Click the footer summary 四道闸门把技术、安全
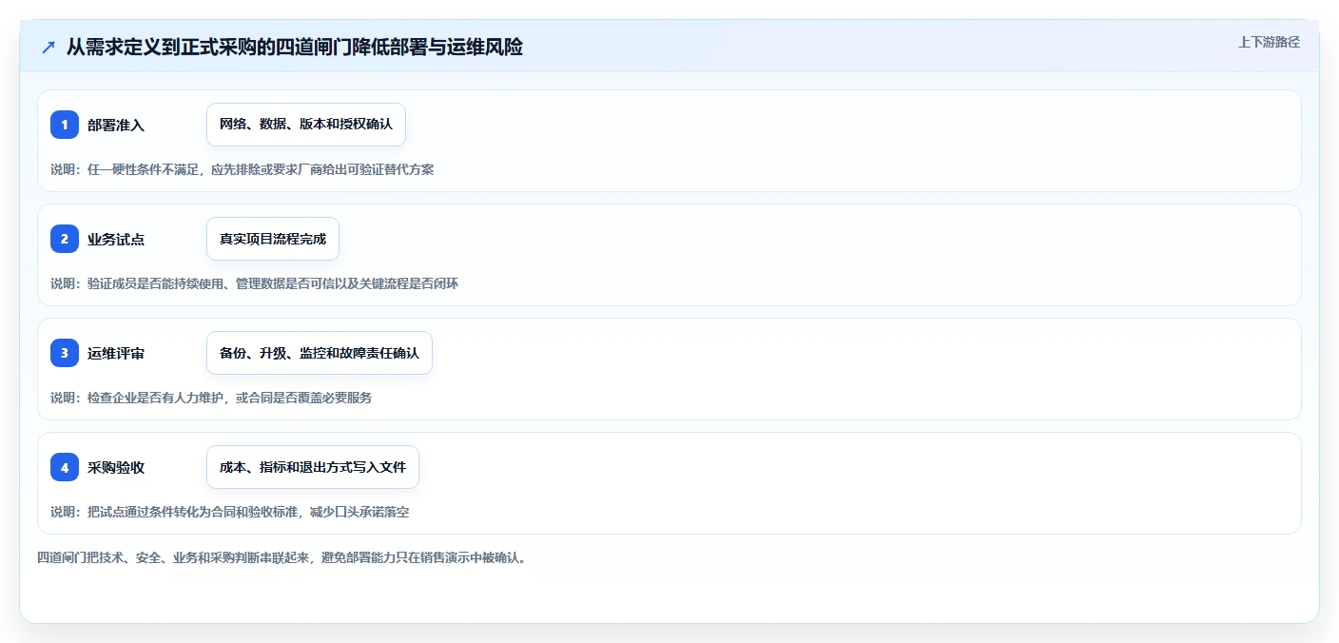The height and width of the screenshot is (643, 1339). click(281, 557)
